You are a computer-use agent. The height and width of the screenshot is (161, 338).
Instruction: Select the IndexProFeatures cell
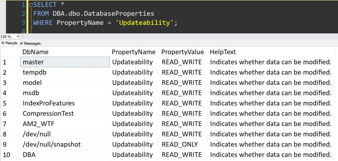tap(65, 103)
